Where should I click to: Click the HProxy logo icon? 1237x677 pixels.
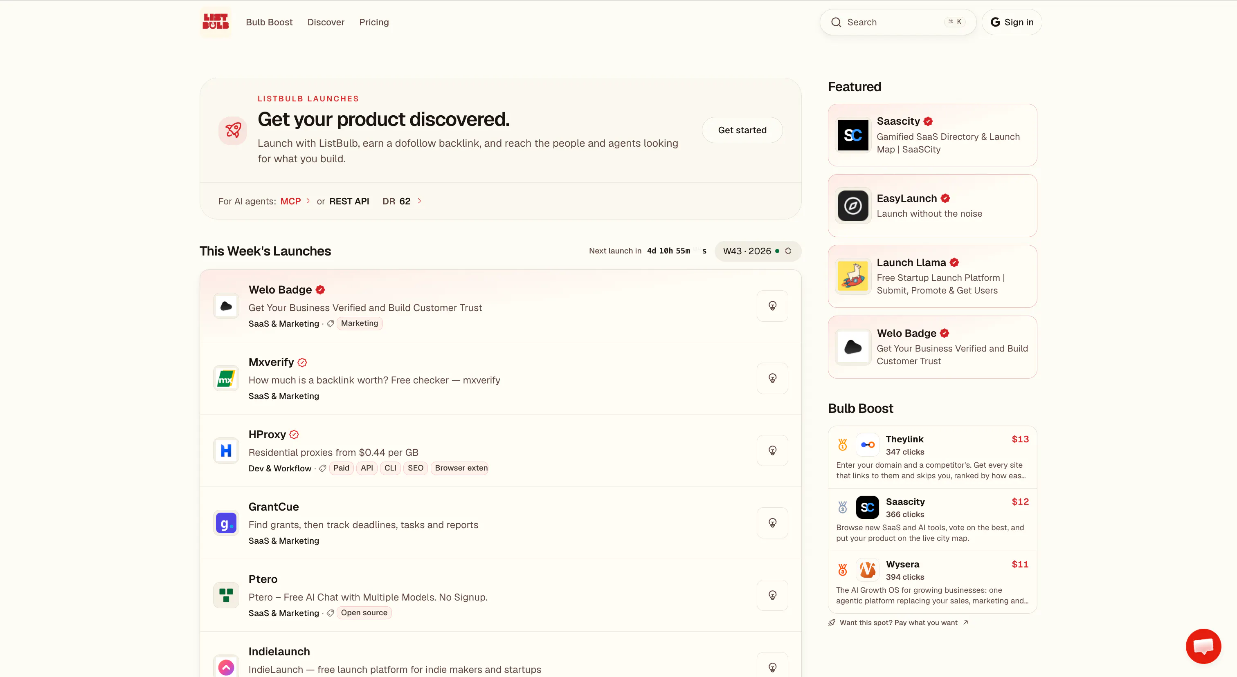[226, 451]
